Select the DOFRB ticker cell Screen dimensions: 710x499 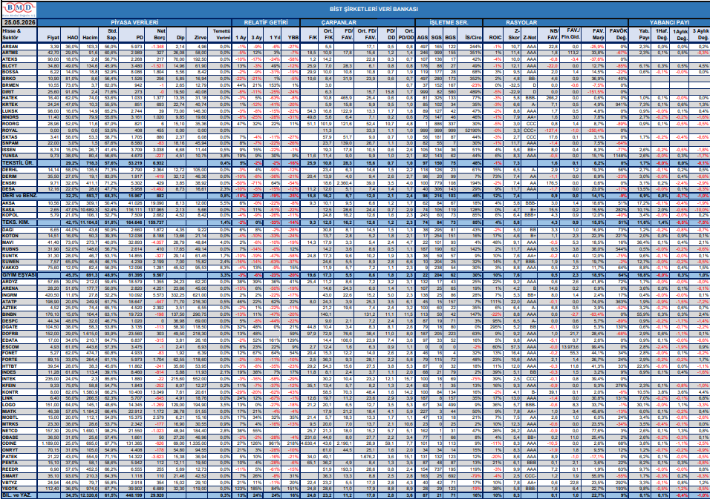(x=19, y=334)
